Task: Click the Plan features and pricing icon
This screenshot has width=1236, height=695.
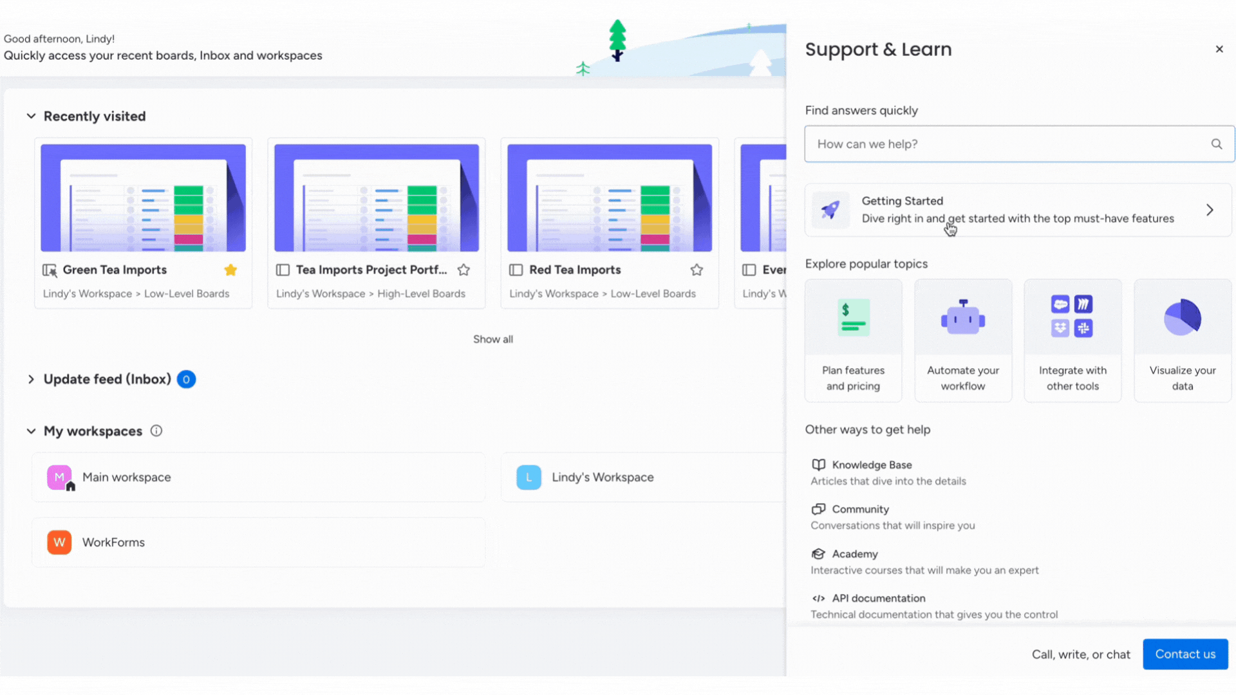Action: 853,317
